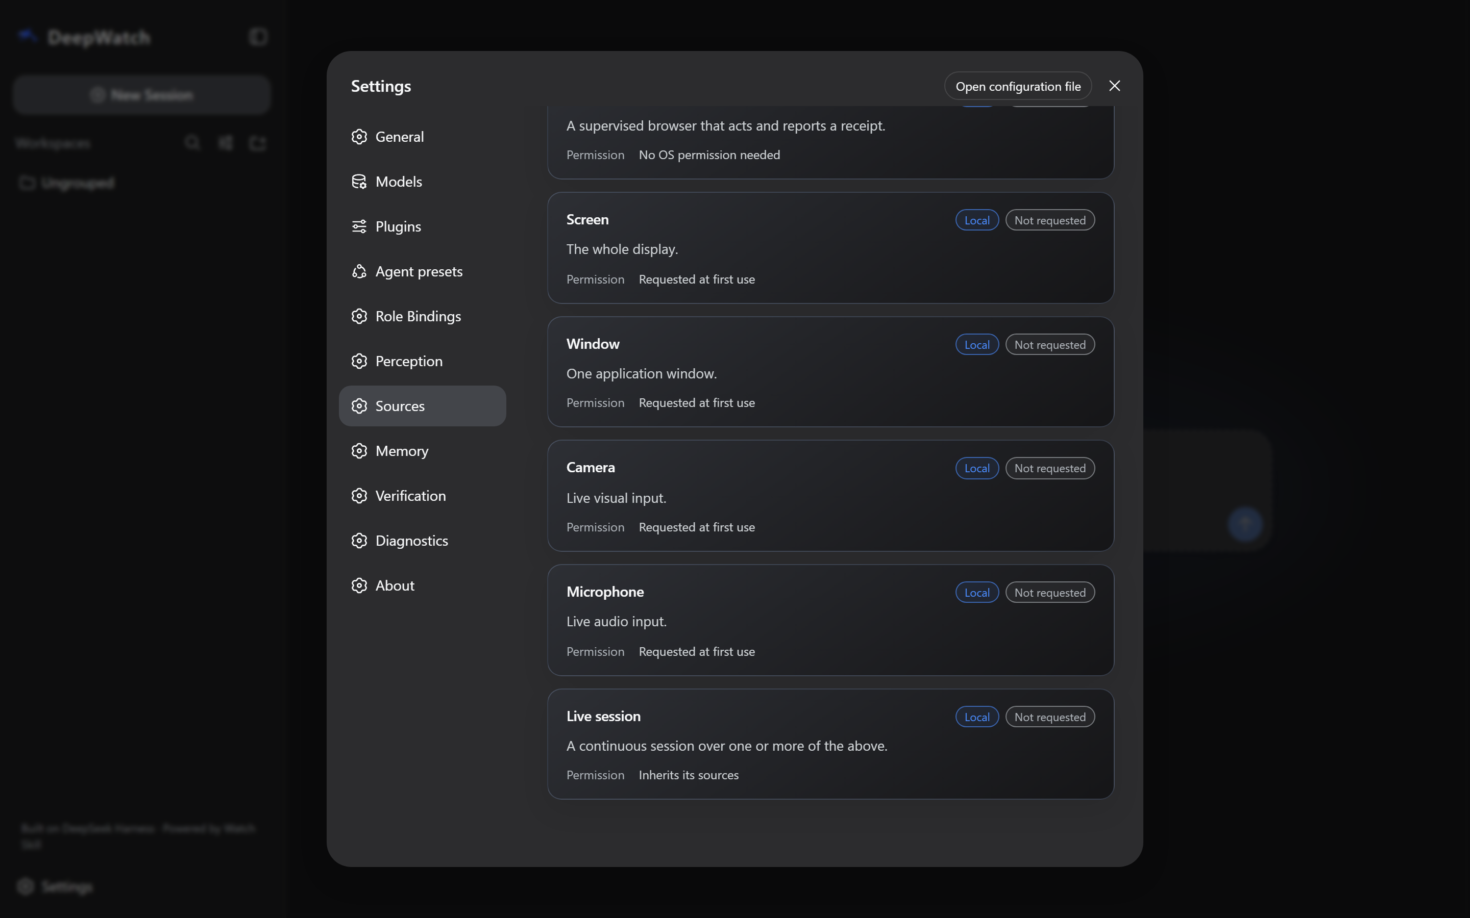
Task: Click the Workspaces search icon
Action: coord(192,143)
